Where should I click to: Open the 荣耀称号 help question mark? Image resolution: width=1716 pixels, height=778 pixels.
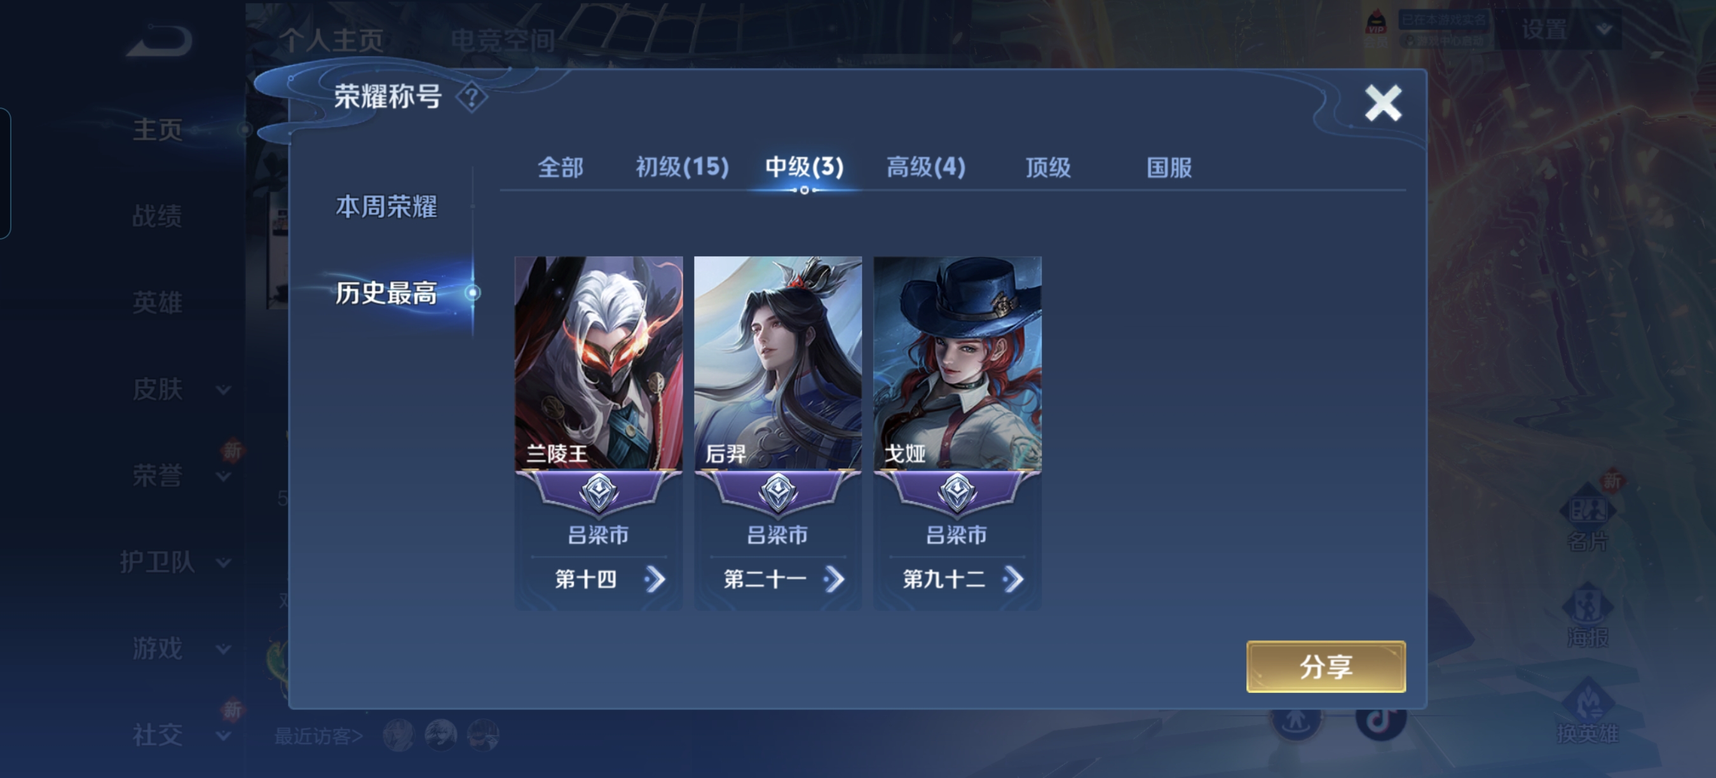pyautogui.click(x=472, y=98)
